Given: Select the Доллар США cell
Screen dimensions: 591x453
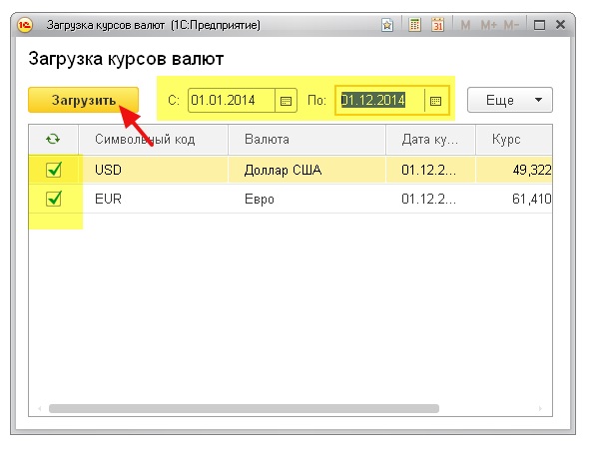Looking at the screenshot, I should pyautogui.click(x=306, y=170).
